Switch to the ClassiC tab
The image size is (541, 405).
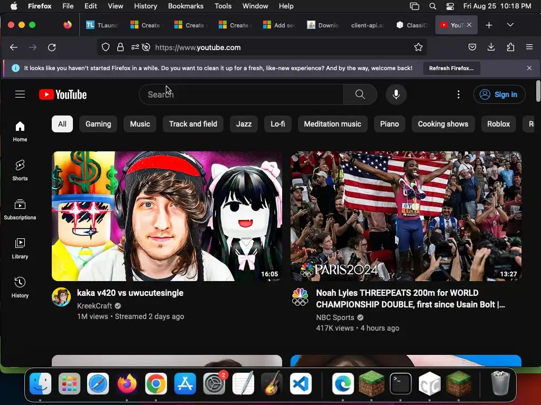(x=412, y=25)
